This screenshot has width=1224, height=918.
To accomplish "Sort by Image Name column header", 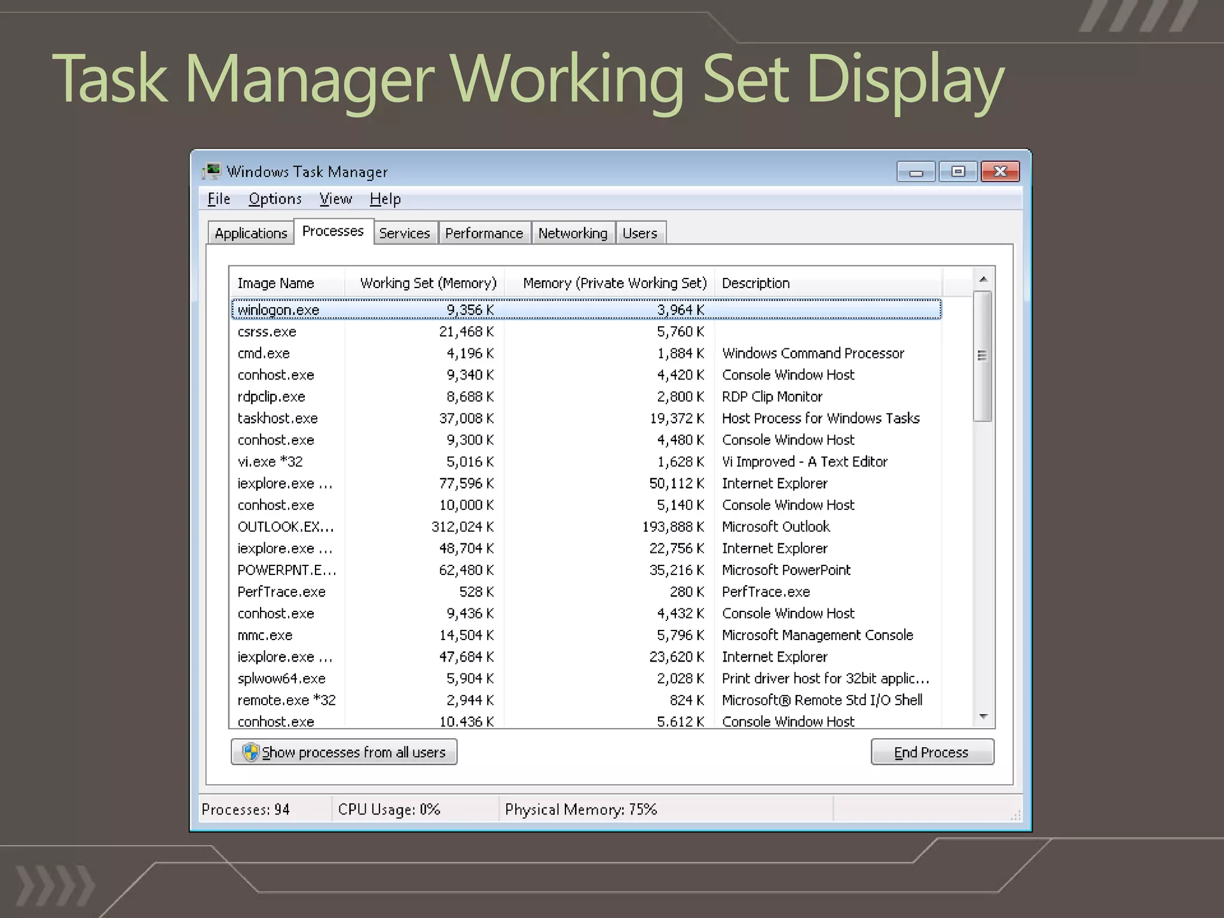I will pyautogui.click(x=287, y=283).
